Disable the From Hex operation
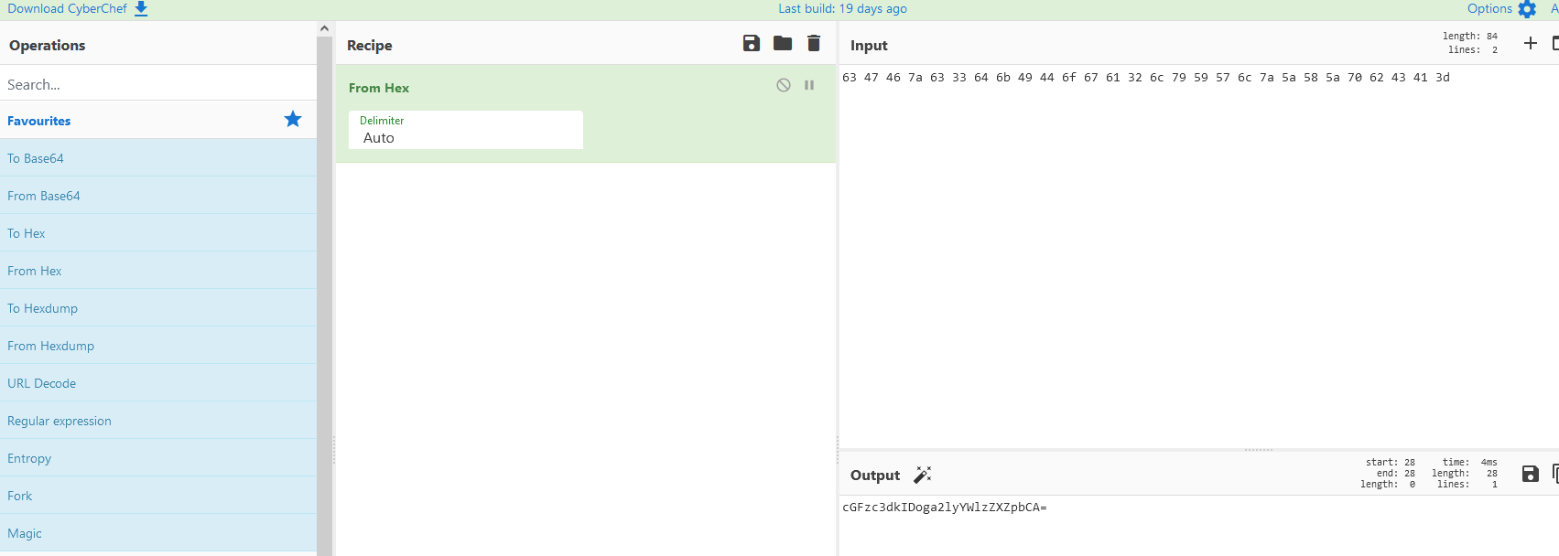This screenshot has width=1559, height=556. coord(784,85)
